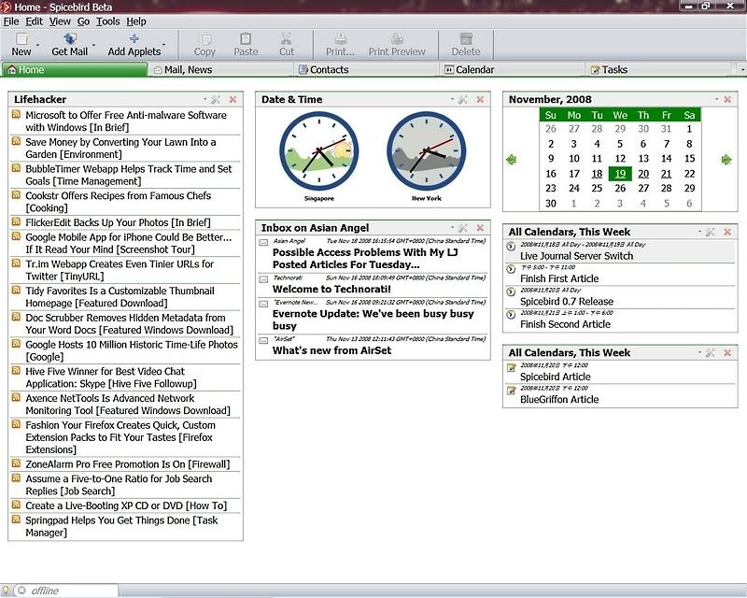
Task: Open the Edit menu
Action: 34,21
